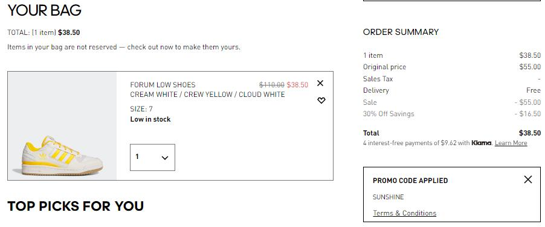Click the Klarna logo text

click(482, 143)
